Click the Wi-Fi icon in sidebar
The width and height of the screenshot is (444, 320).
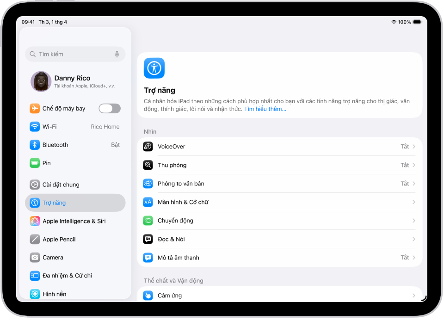tap(35, 127)
